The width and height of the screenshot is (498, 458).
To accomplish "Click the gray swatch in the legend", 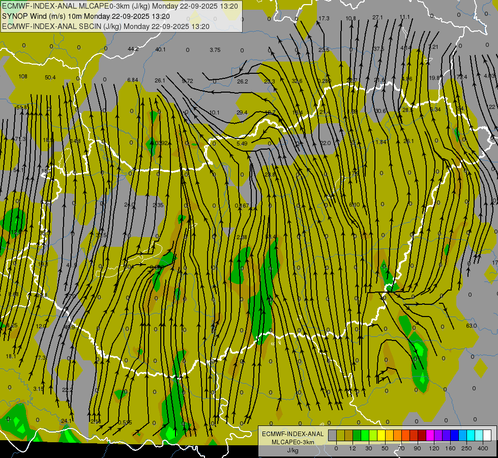I will (333, 435).
